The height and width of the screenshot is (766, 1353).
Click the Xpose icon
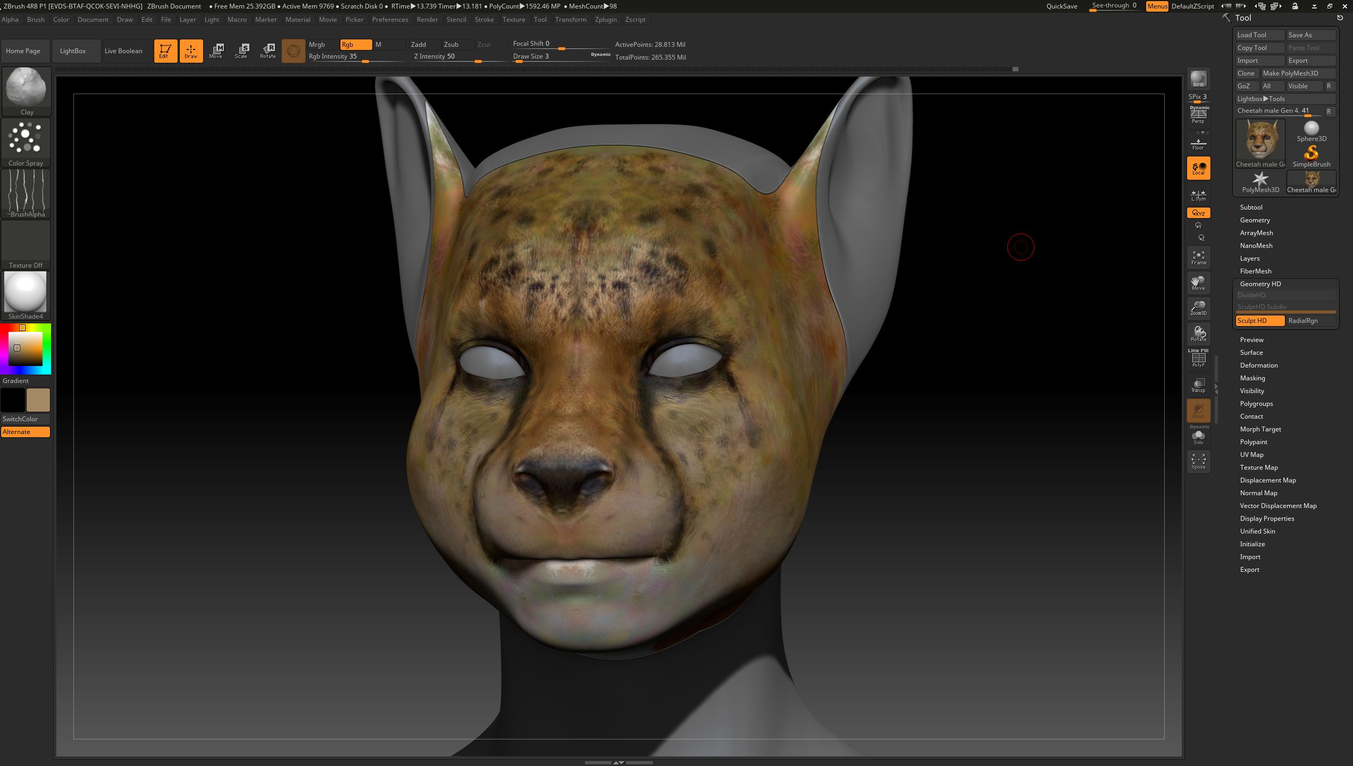pos(1198,461)
